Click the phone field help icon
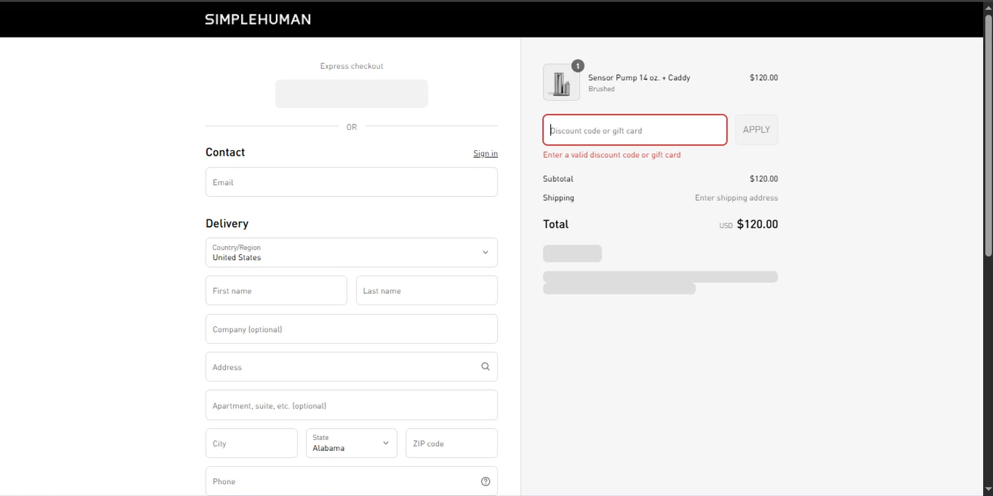The height and width of the screenshot is (496, 993). (x=485, y=481)
